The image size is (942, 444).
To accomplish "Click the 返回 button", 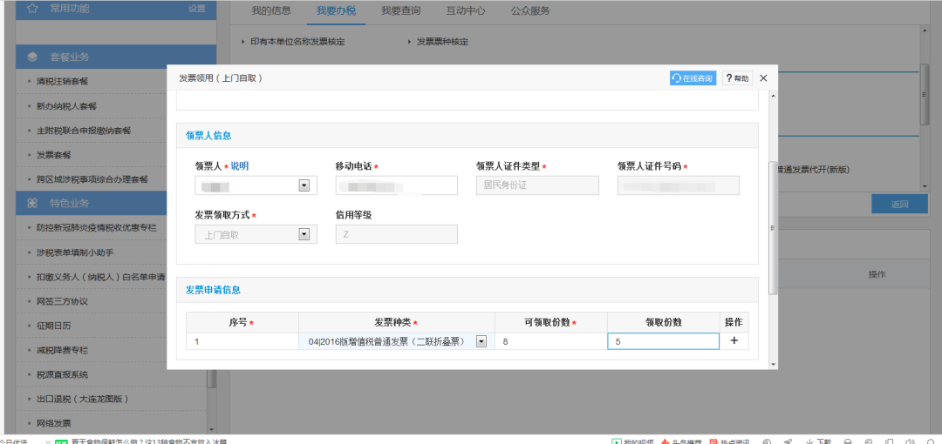I will (899, 204).
